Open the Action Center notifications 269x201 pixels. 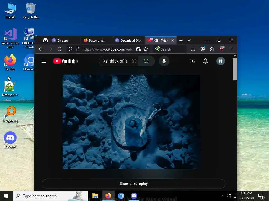click(261, 196)
